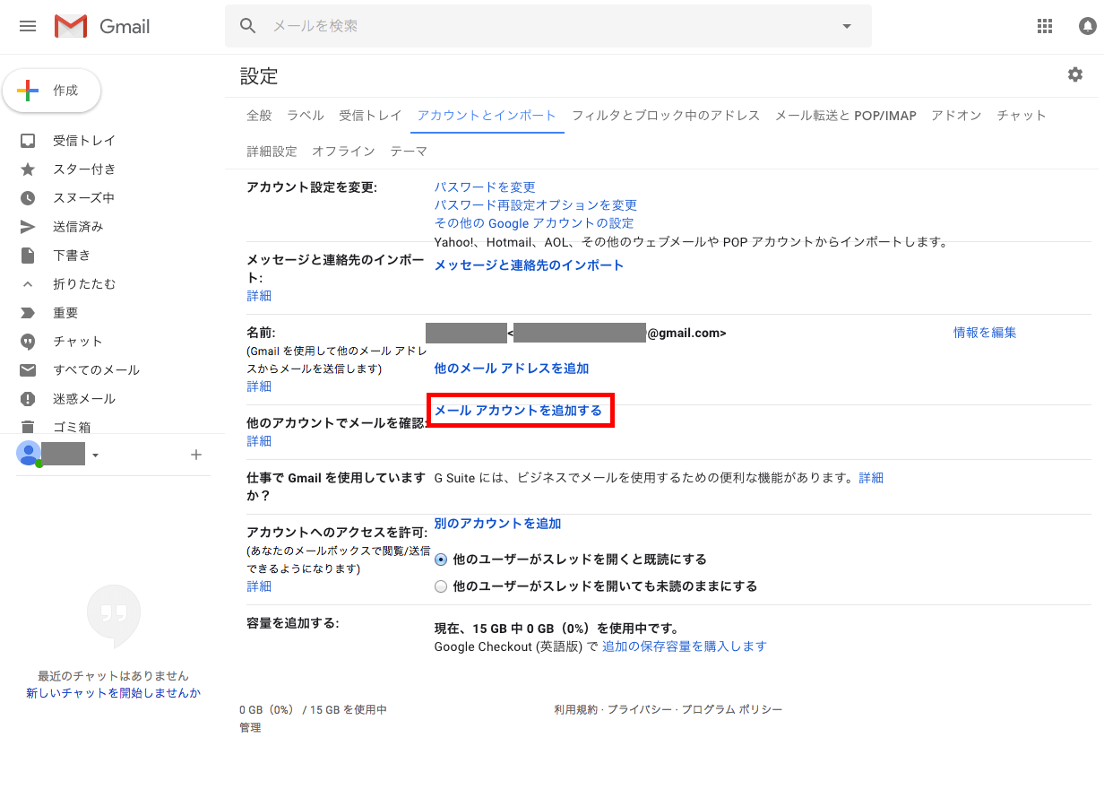1104x807 pixels.
Task: Open the Snoozed folder (スヌーズ中)
Action: 83,198
